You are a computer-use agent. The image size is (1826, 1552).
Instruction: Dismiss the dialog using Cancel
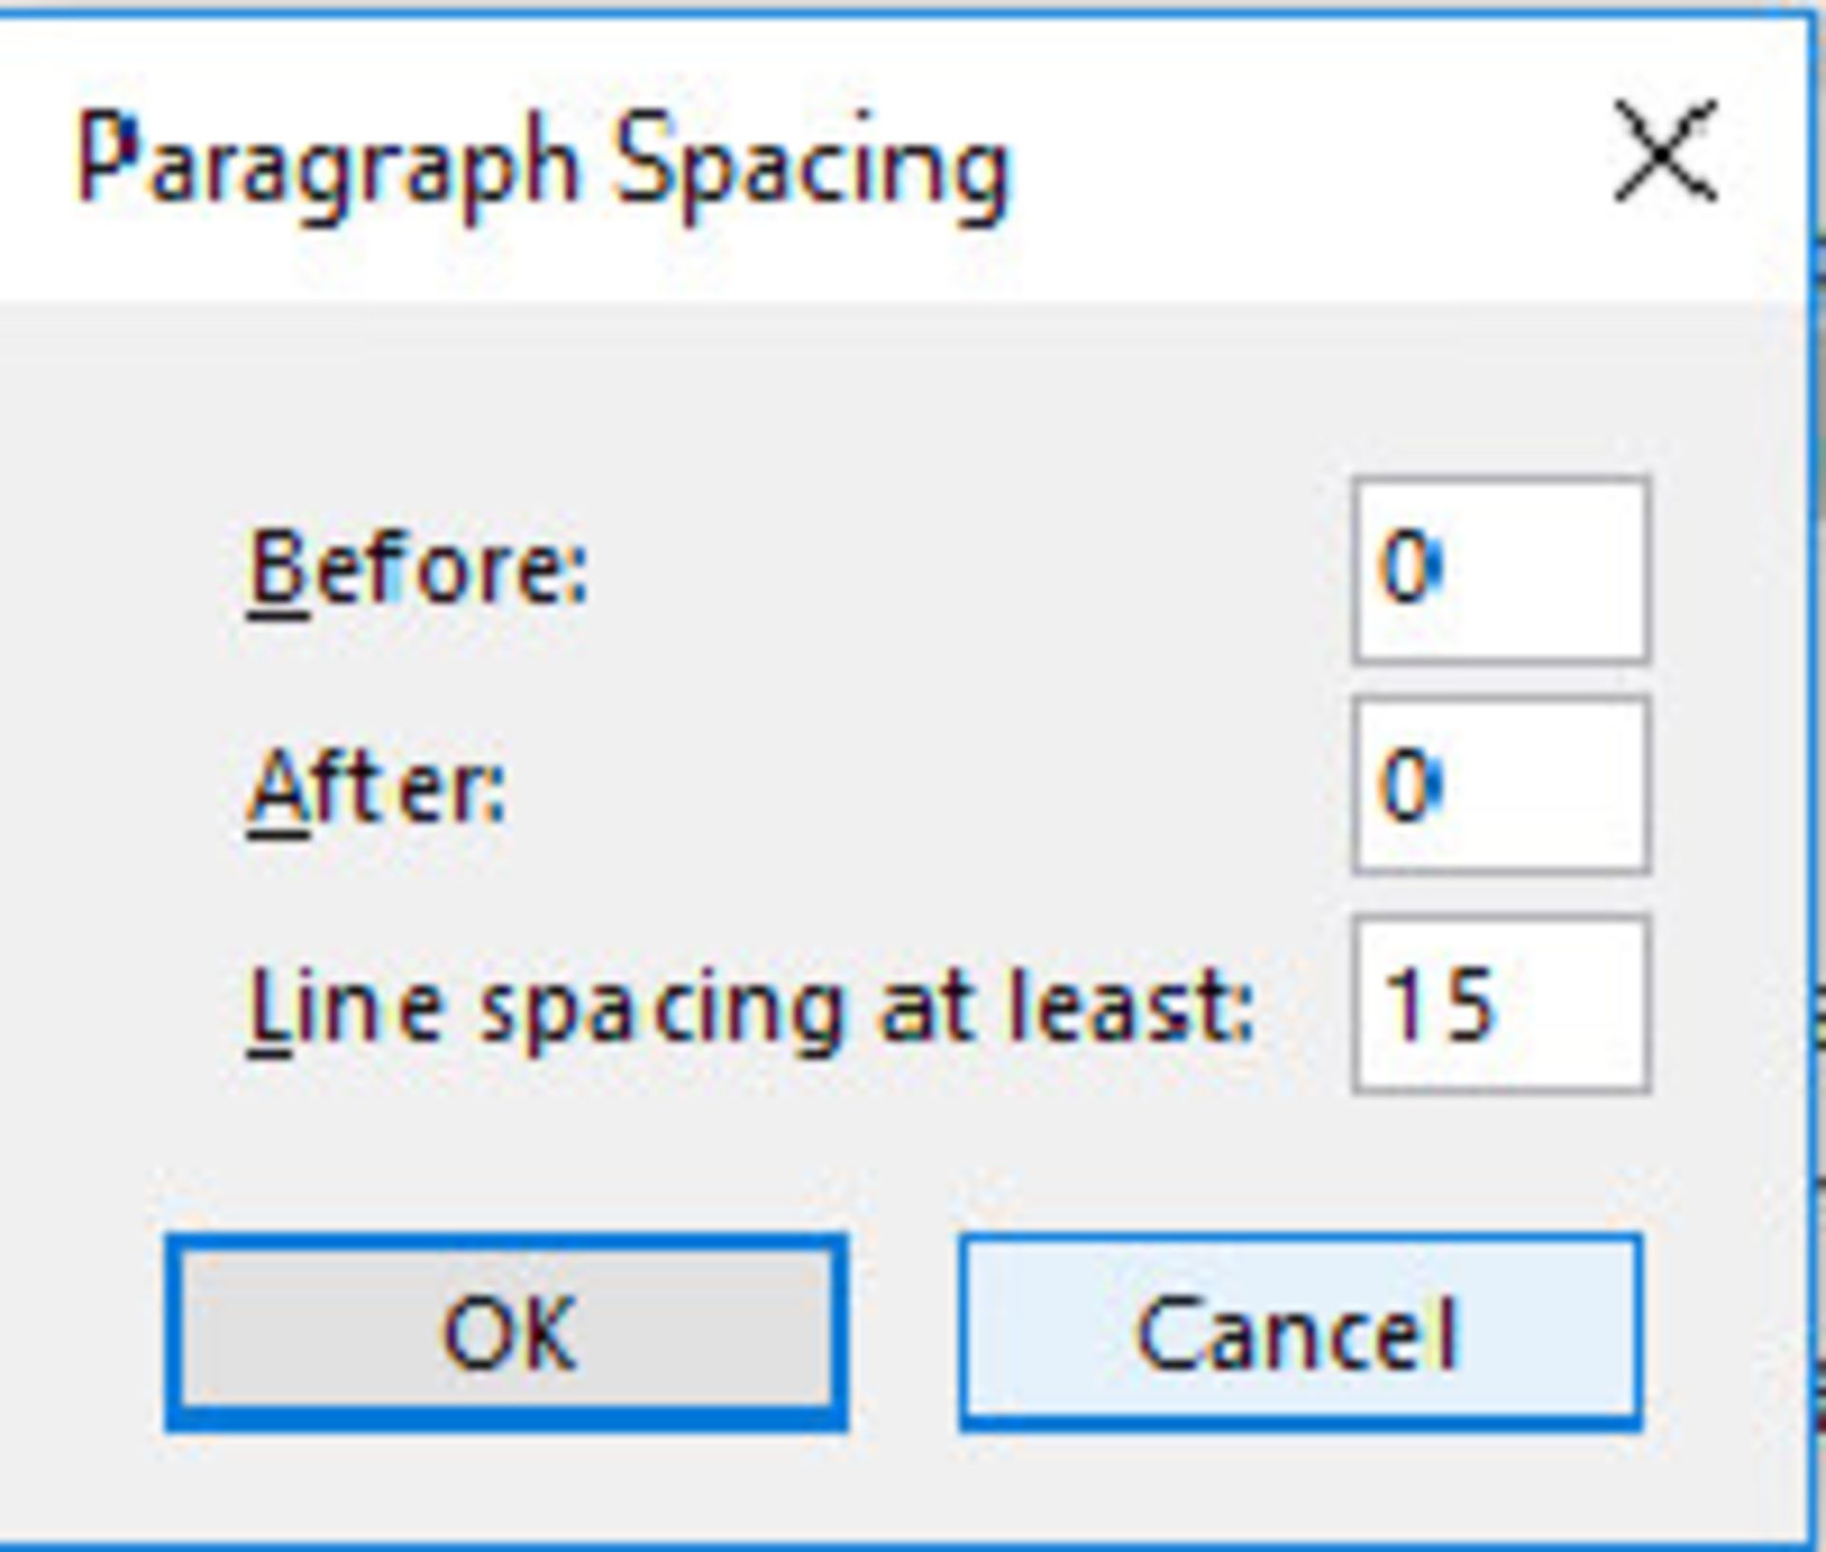click(x=1299, y=1331)
